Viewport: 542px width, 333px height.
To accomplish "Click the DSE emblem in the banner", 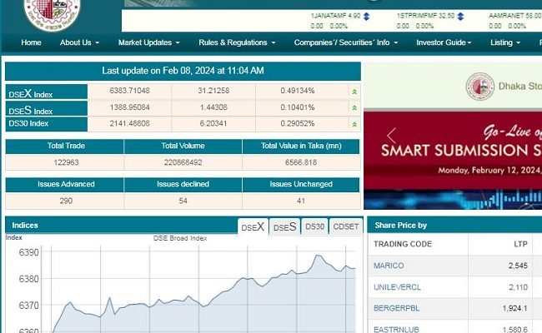I will (479, 86).
